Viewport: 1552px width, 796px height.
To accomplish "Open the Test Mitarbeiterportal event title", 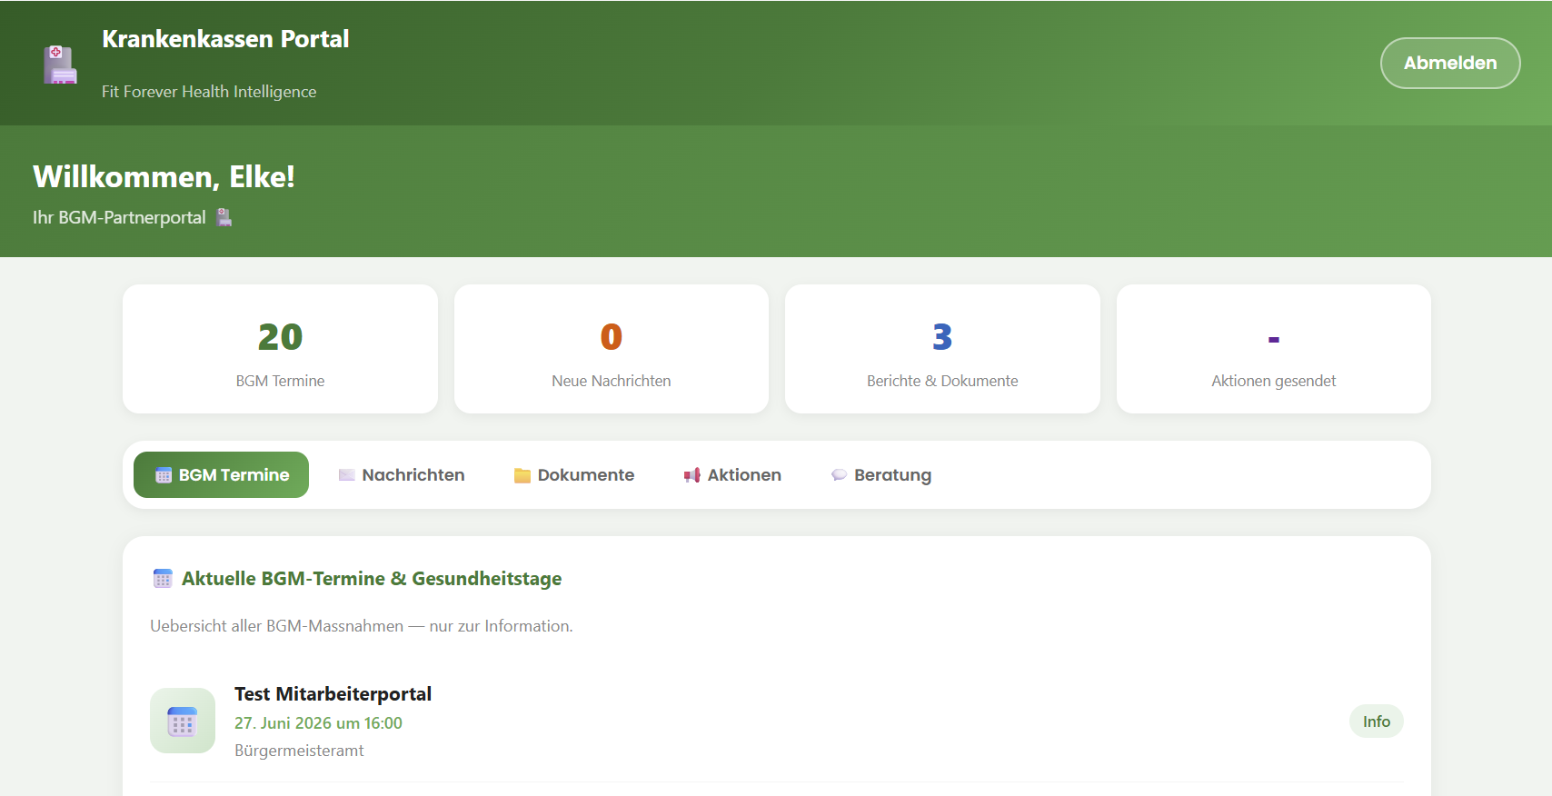I will [x=333, y=694].
